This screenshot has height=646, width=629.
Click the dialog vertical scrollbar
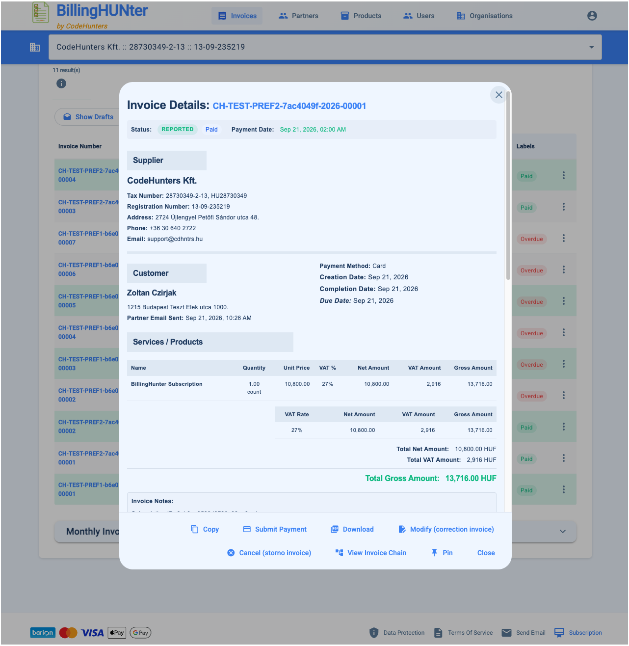508,186
